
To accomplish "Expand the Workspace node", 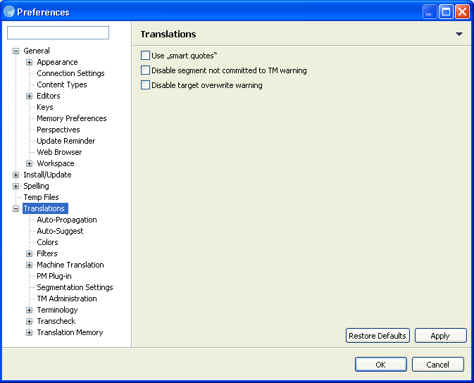I will (x=29, y=163).
